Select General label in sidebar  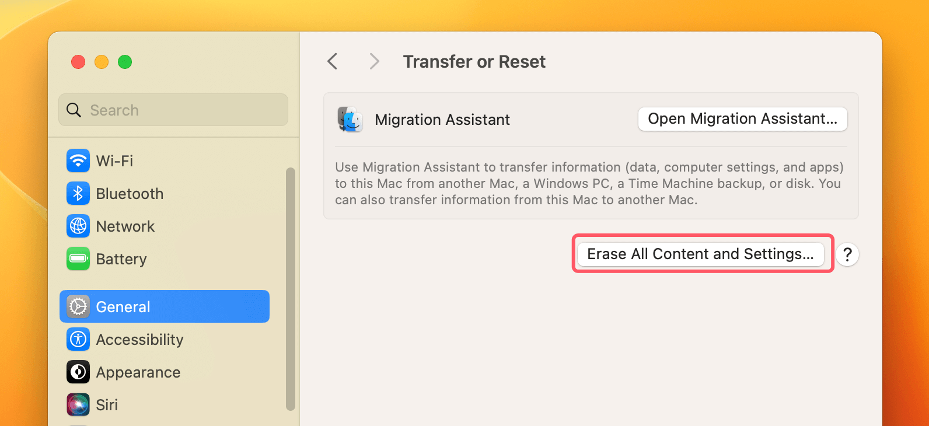click(x=123, y=307)
